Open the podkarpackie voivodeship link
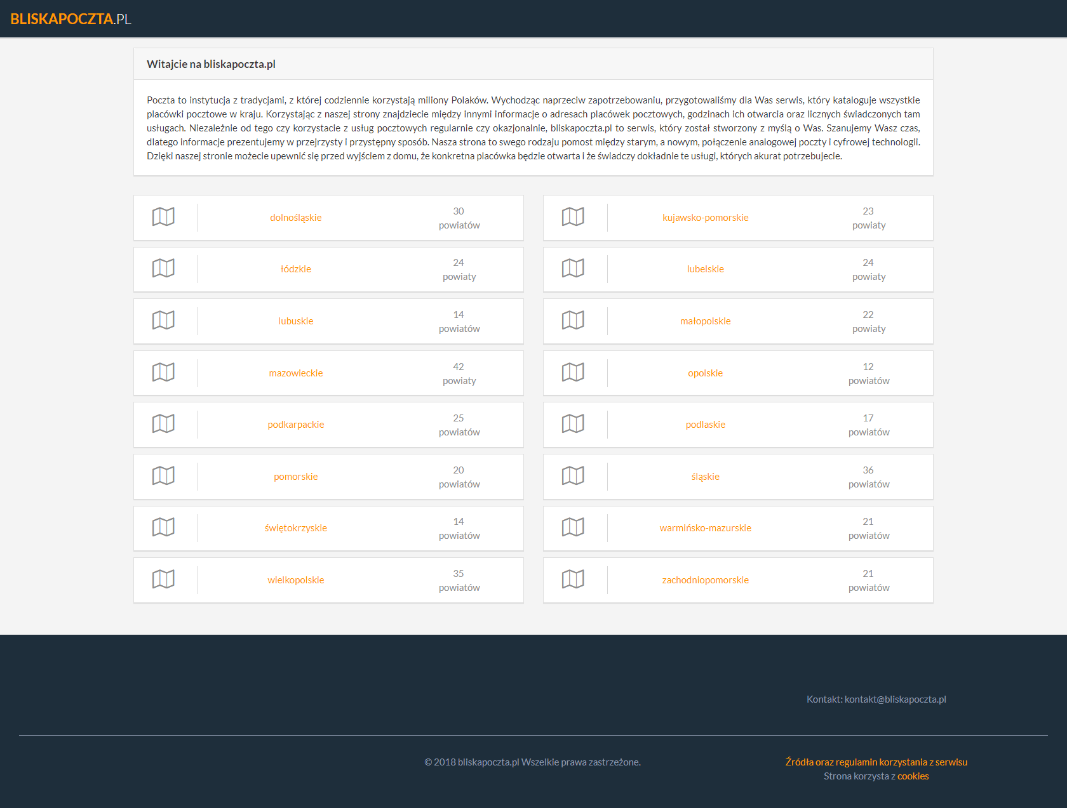This screenshot has height=808, width=1067. (296, 425)
